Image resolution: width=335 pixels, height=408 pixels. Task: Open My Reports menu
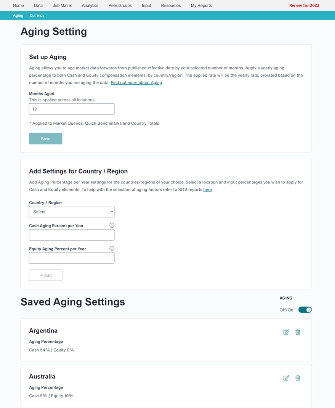tap(201, 5)
